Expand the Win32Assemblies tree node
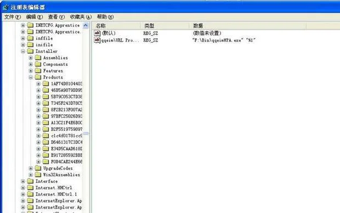 pos(31,175)
